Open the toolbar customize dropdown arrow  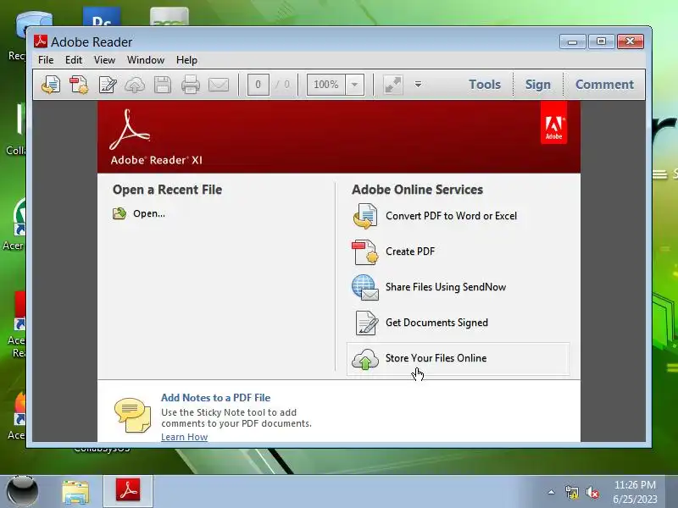(418, 84)
